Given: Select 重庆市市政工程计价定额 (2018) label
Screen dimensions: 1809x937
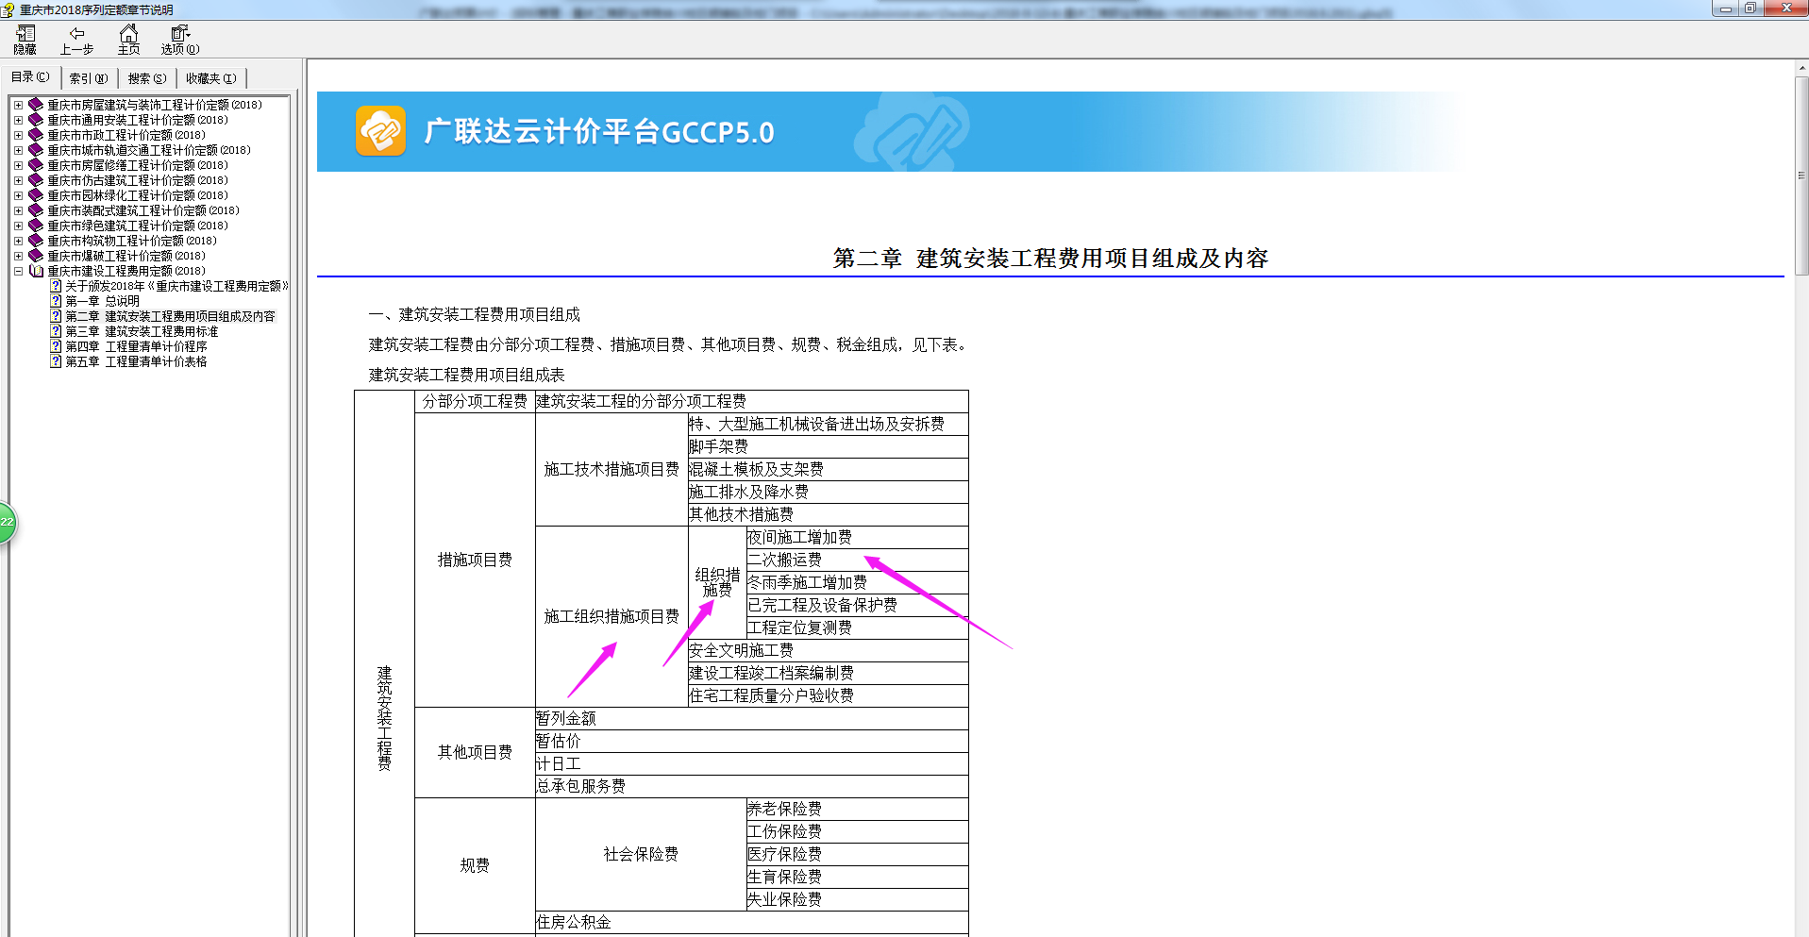Looking at the screenshot, I should point(126,135).
